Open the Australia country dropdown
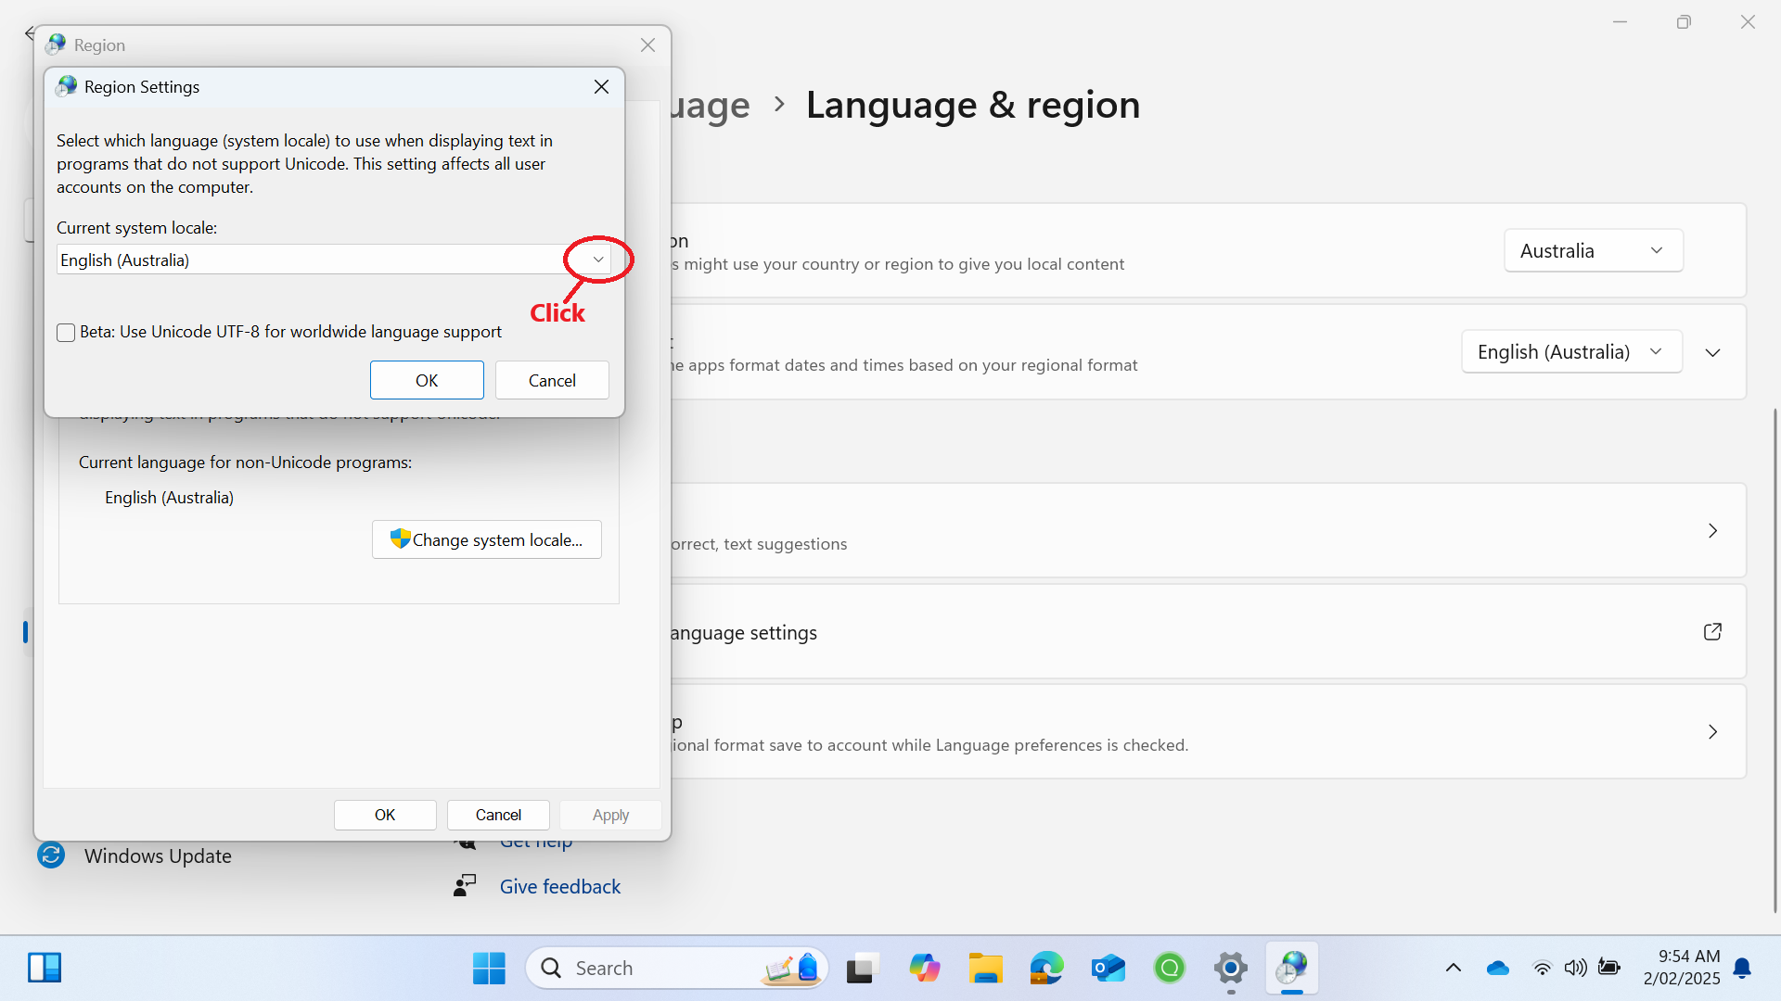This screenshot has height=1001, width=1781. click(x=1593, y=251)
